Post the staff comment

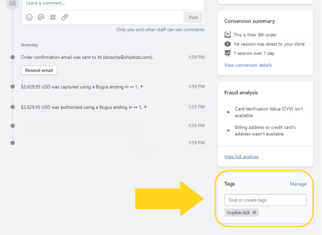click(x=193, y=17)
